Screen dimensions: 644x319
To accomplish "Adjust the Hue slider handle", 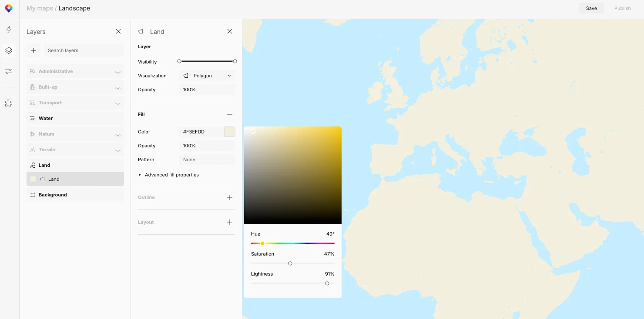I will click(x=262, y=243).
